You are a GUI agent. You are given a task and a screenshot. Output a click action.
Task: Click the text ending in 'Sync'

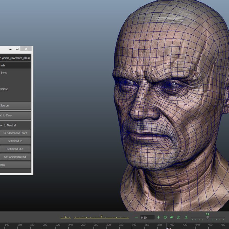(x=3, y=73)
